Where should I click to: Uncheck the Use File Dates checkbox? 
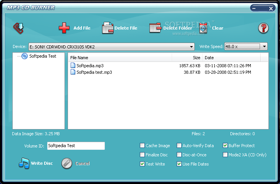pyautogui.click(x=179, y=164)
